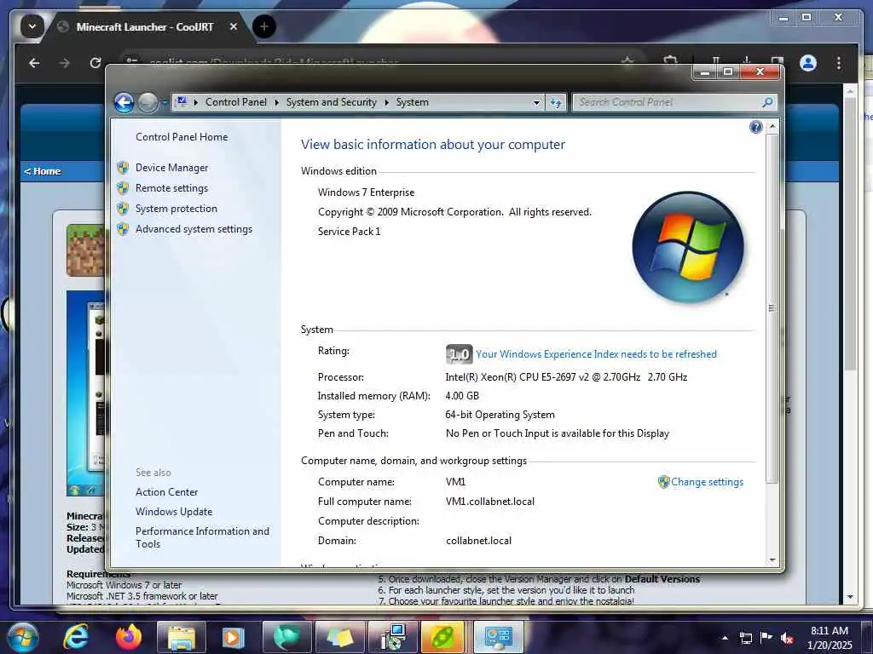The height and width of the screenshot is (654, 873).
Task: Go back in the Control Panel window
Action: pyautogui.click(x=124, y=102)
